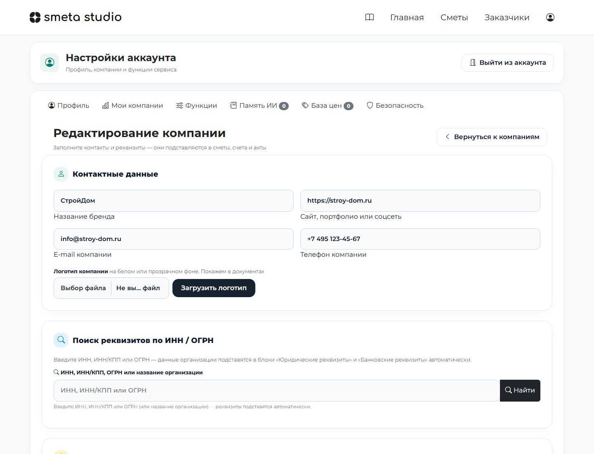Edit the brand name field СтройДом

[174, 201]
